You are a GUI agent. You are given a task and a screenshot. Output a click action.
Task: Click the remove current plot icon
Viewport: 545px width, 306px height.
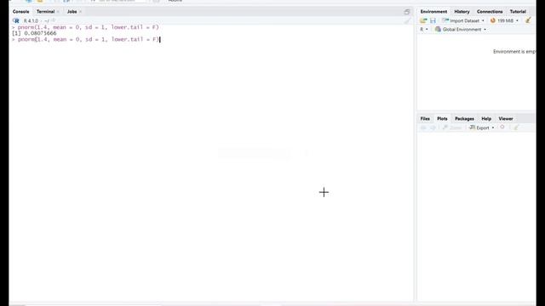(502, 127)
